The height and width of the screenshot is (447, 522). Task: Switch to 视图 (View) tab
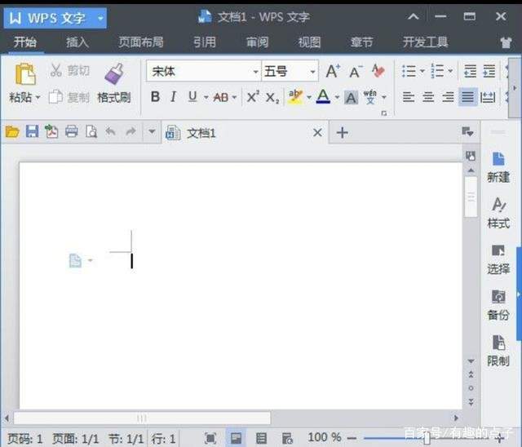click(309, 42)
